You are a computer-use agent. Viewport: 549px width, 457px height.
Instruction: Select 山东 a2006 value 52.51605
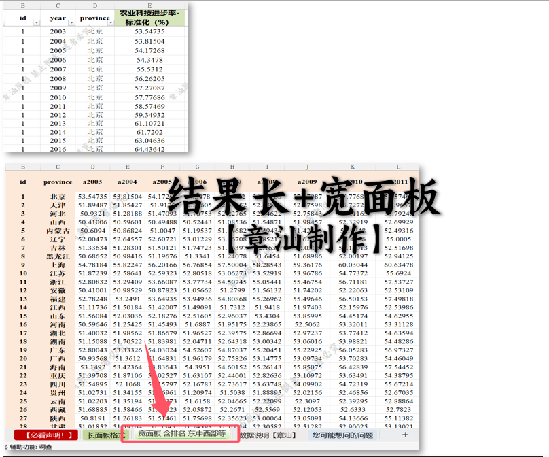point(197,316)
